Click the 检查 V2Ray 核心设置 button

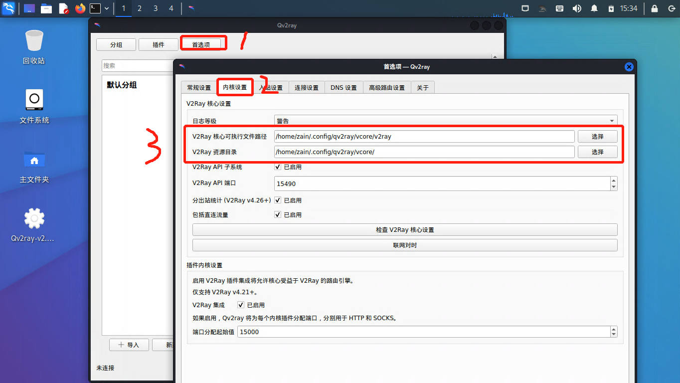tap(405, 230)
